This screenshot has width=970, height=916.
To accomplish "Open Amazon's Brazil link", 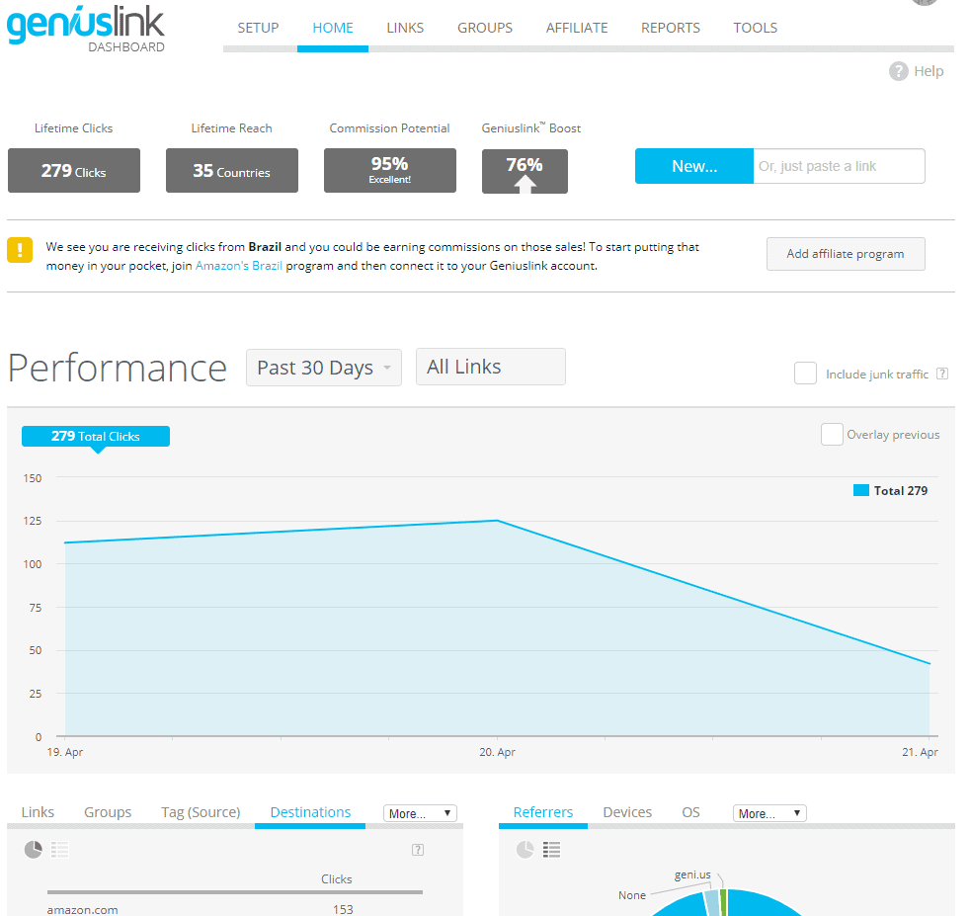I will (x=239, y=266).
